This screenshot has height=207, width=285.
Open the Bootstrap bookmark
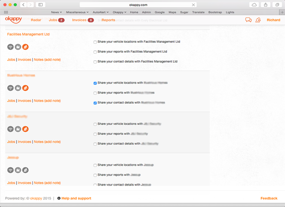click(x=215, y=12)
